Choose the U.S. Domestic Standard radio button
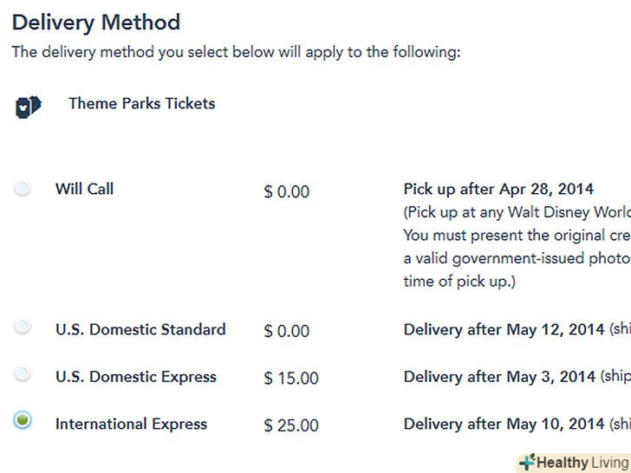This screenshot has width=631, height=473. (23, 327)
